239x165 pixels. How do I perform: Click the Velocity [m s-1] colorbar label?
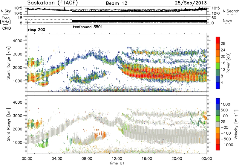point(236,124)
